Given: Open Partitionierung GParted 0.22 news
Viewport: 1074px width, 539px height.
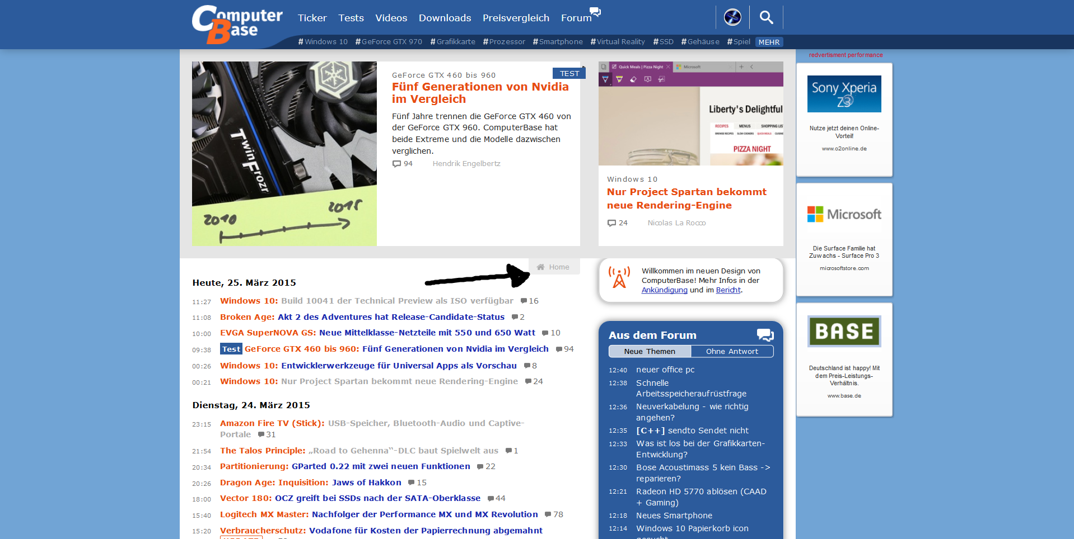Looking at the screenshot, I should pos(345,466).
